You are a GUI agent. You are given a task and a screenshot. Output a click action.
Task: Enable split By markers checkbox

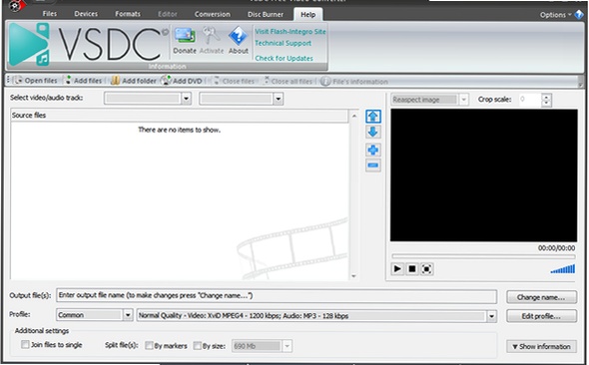[149, 345]
